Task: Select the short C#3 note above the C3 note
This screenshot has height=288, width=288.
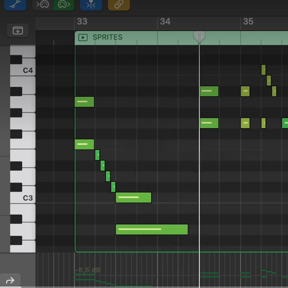Action: 113,187
